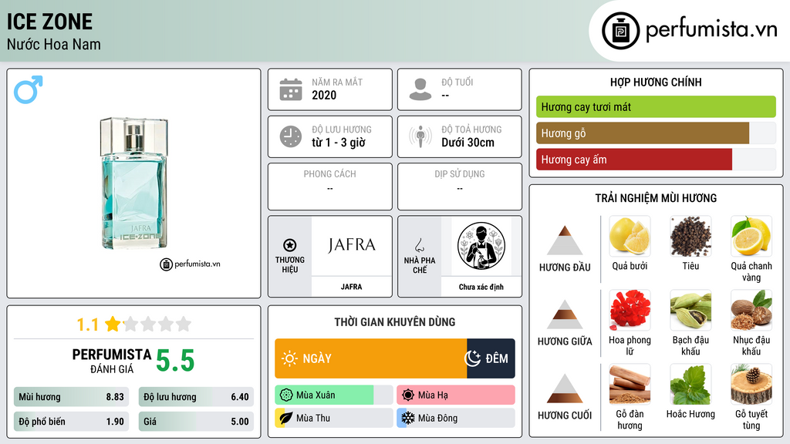Click the sun icon in the Ngày bar
This screenshot has height=444, width=790.
coord(289,358)
